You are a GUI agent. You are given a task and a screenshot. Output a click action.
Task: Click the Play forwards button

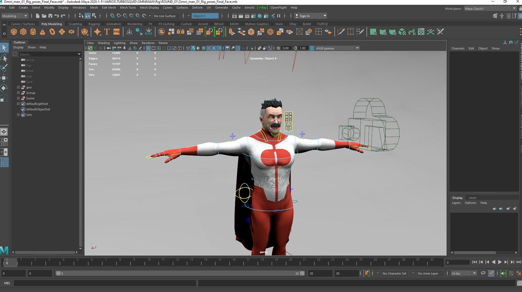[x=500, y=262]
